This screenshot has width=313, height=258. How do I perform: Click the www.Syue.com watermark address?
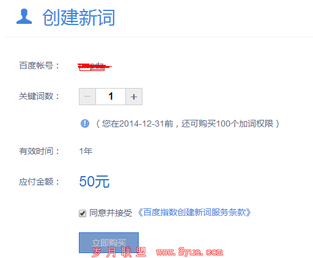(x=190, y=252)
